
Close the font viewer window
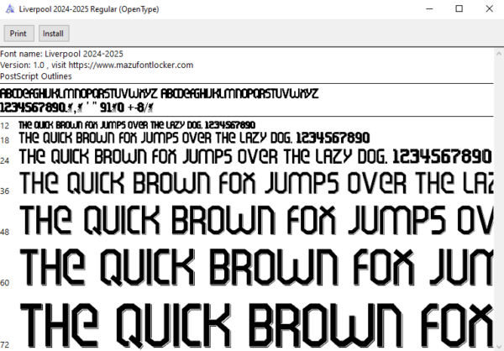(x=489, y=9)
